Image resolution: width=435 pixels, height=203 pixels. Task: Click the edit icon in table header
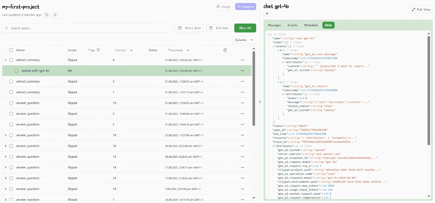[x=225, y=50]
